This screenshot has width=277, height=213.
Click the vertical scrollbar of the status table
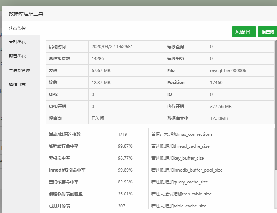276,105
